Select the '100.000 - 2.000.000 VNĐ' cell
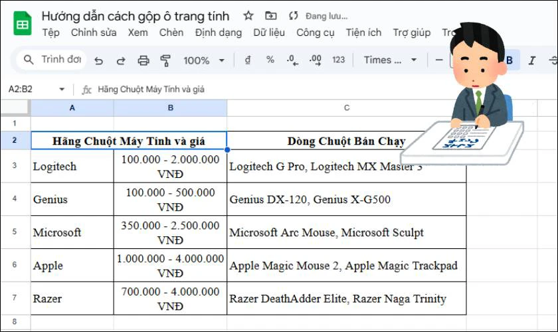This screenshot has height=332, width=558. 171,166
